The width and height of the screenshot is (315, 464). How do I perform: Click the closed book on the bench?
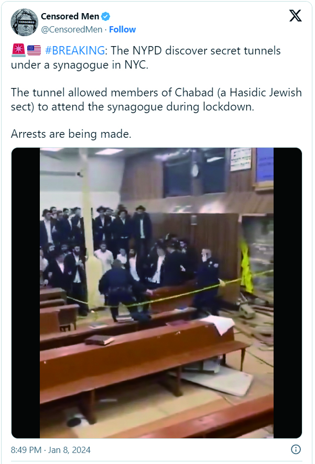pos(100,339)
